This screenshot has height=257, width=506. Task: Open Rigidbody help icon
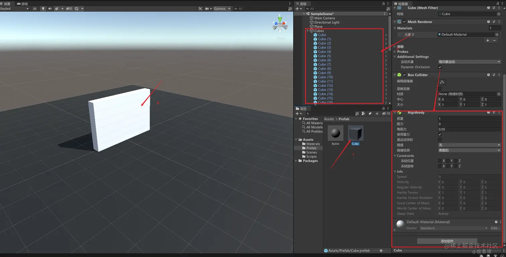click(489, 113)
